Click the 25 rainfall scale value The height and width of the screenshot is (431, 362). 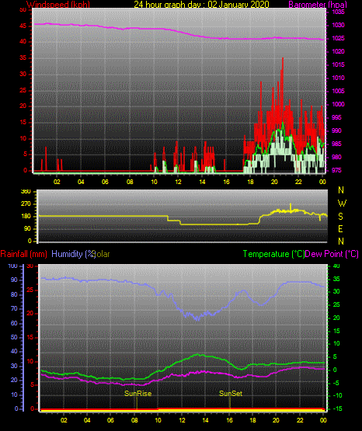[30, 290]
